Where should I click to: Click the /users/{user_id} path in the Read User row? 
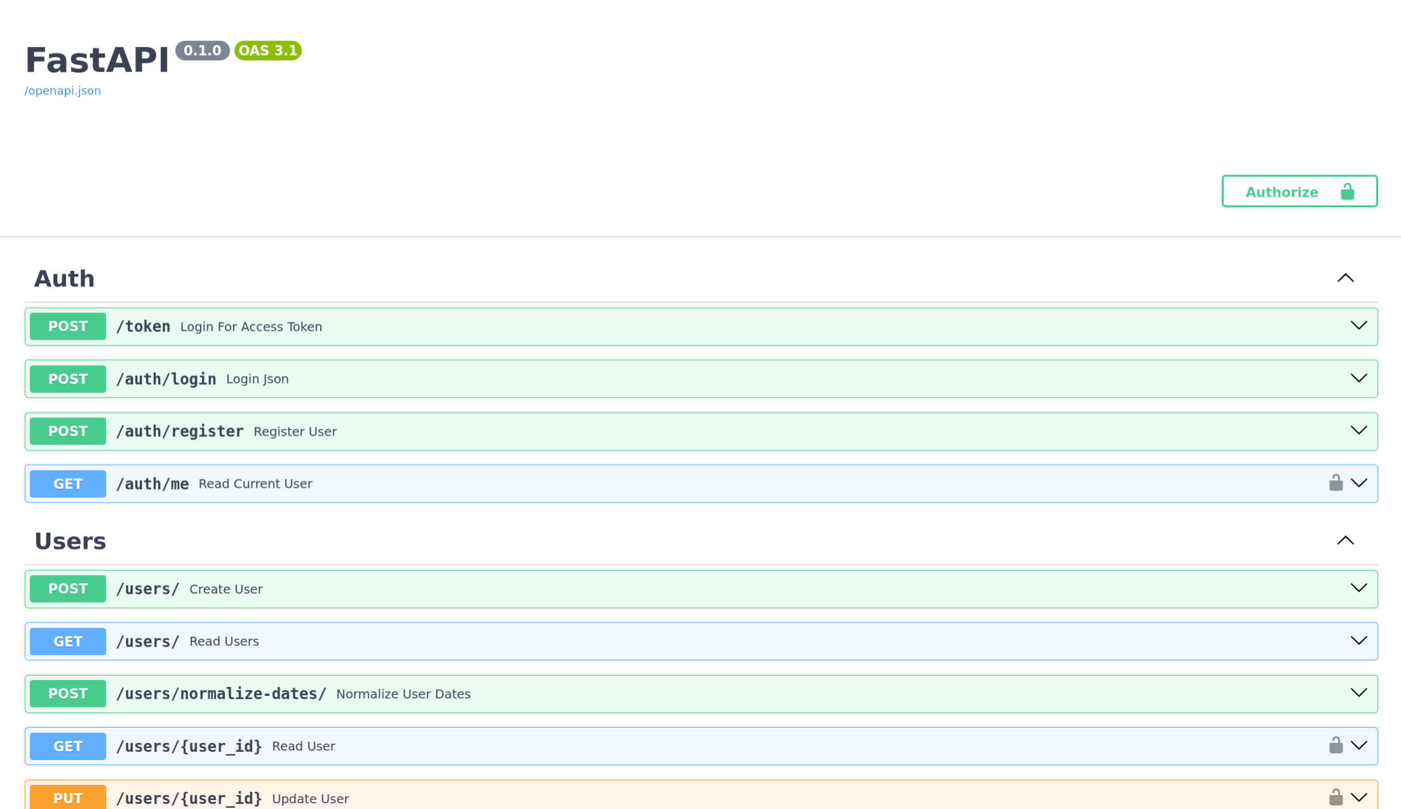click(x=189, y=746)
